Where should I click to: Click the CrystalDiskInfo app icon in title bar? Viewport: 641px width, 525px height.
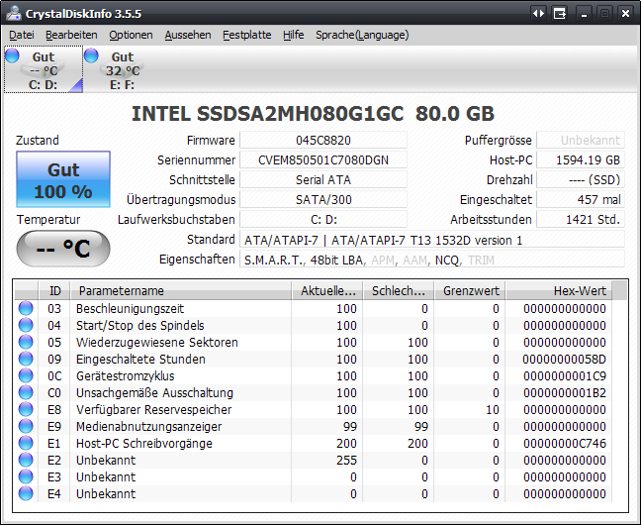(x=14, y=13)
